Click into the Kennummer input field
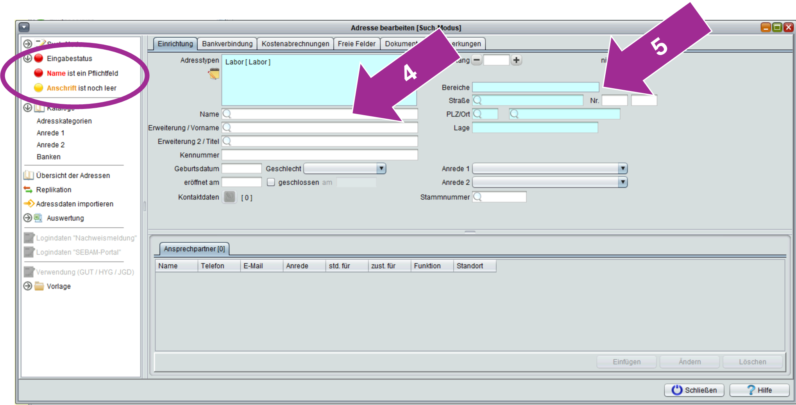This screenshot has width=796, height=405. [319, 155]
